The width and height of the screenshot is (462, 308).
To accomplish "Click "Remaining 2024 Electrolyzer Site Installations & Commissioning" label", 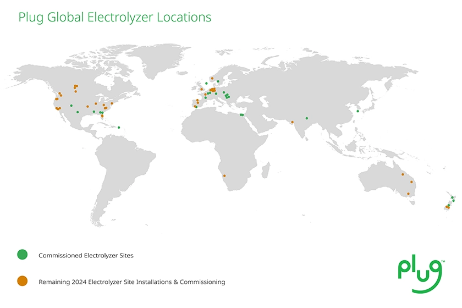I will [131, 282].
